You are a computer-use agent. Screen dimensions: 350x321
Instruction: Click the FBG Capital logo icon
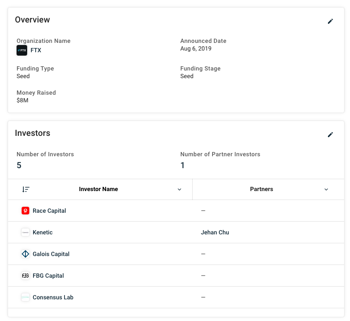click(25, 276)
